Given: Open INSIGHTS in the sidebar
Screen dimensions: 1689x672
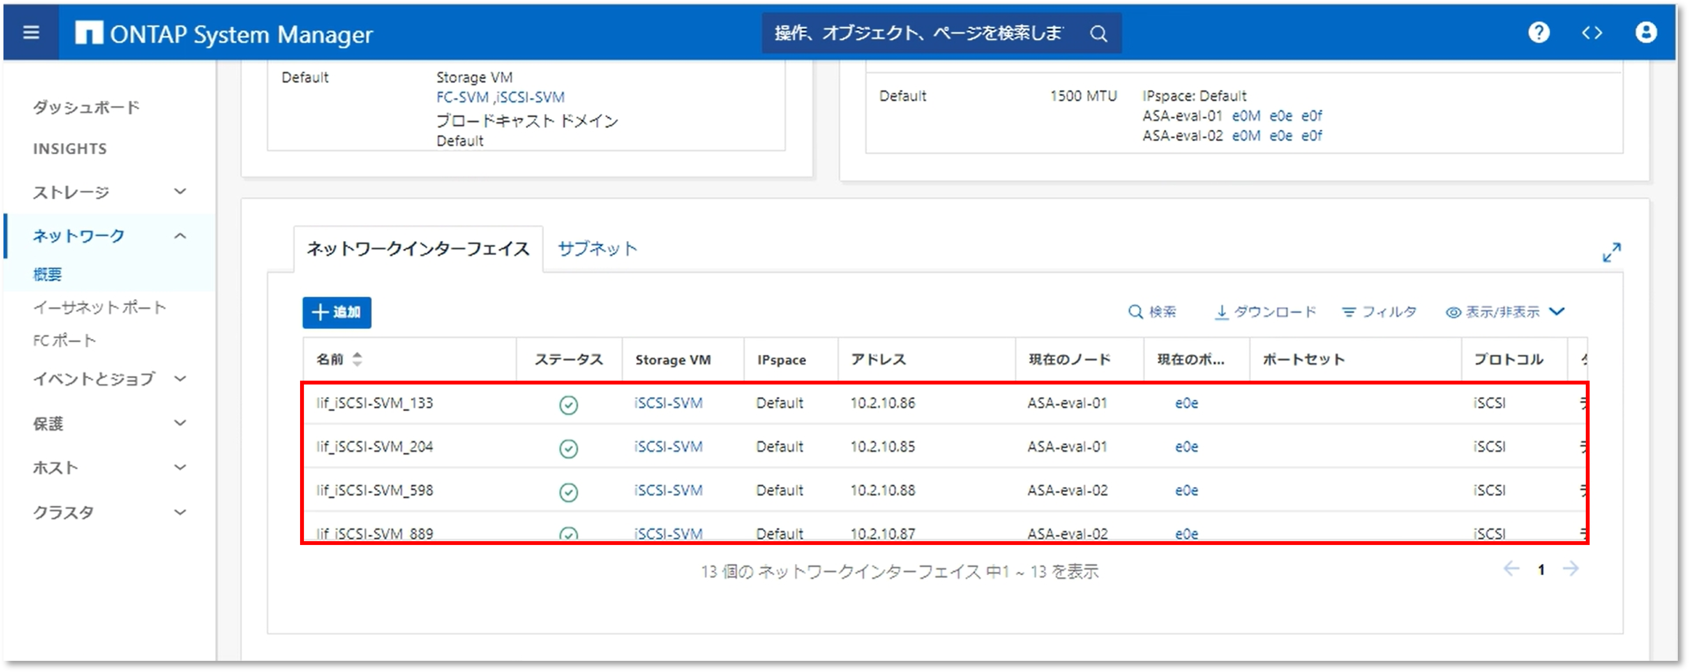Looking at the screenshot, I should click(69, 149).
